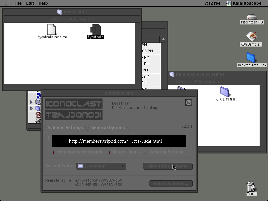Click the members.tripod.com URL banner
Screen dimensions: 268x201
click(x=119, y=141)
